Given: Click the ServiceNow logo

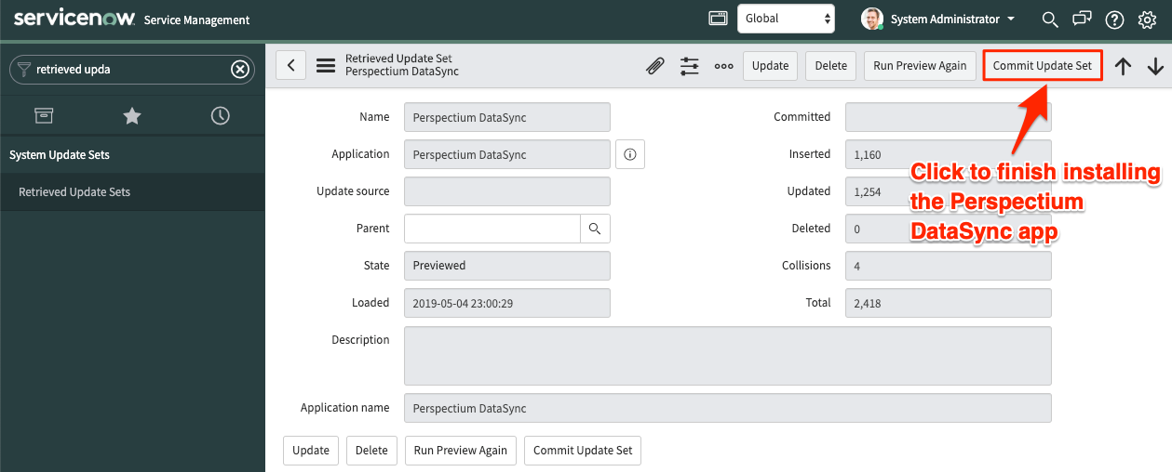Looking at the screenshot, I should (x=74, y=19).
